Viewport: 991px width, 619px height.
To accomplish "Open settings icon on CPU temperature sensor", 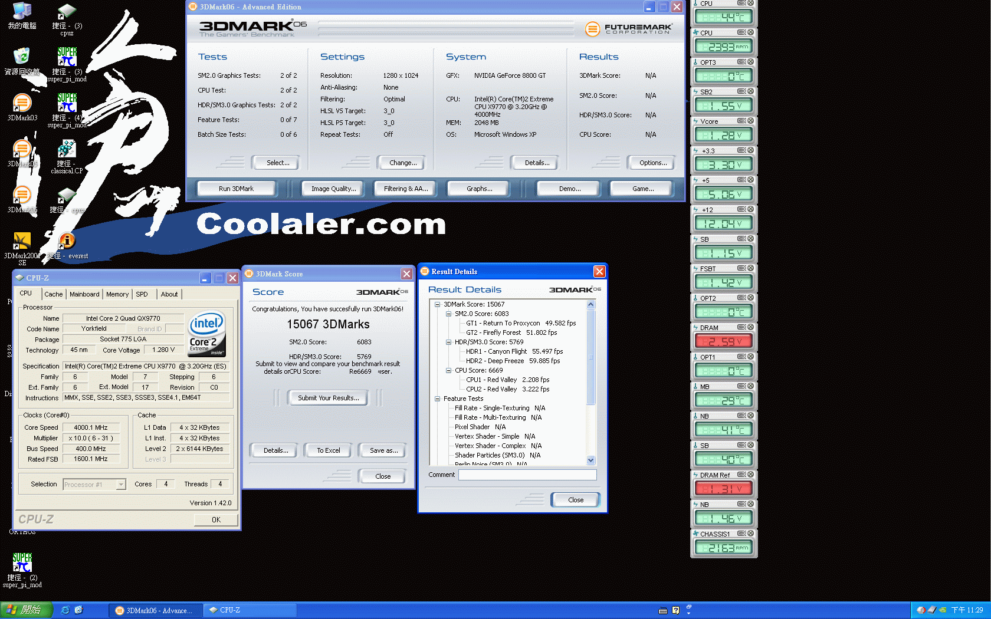I will click(741, 3).
